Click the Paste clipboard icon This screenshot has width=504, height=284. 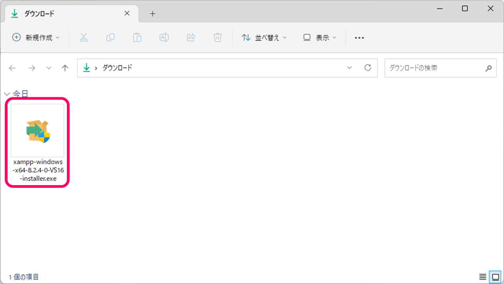tap(137, 37)
